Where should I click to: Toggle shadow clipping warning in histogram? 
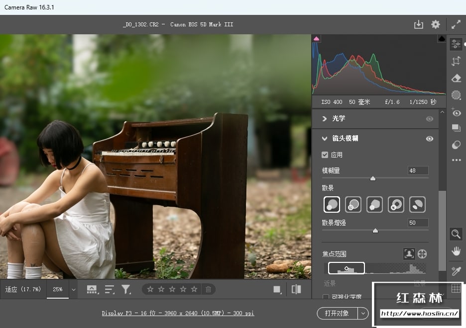pos(317,39)
